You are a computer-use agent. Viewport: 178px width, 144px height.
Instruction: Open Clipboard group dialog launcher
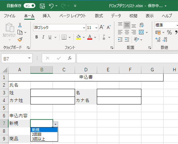pyautogui.click(x=28, y=48)
